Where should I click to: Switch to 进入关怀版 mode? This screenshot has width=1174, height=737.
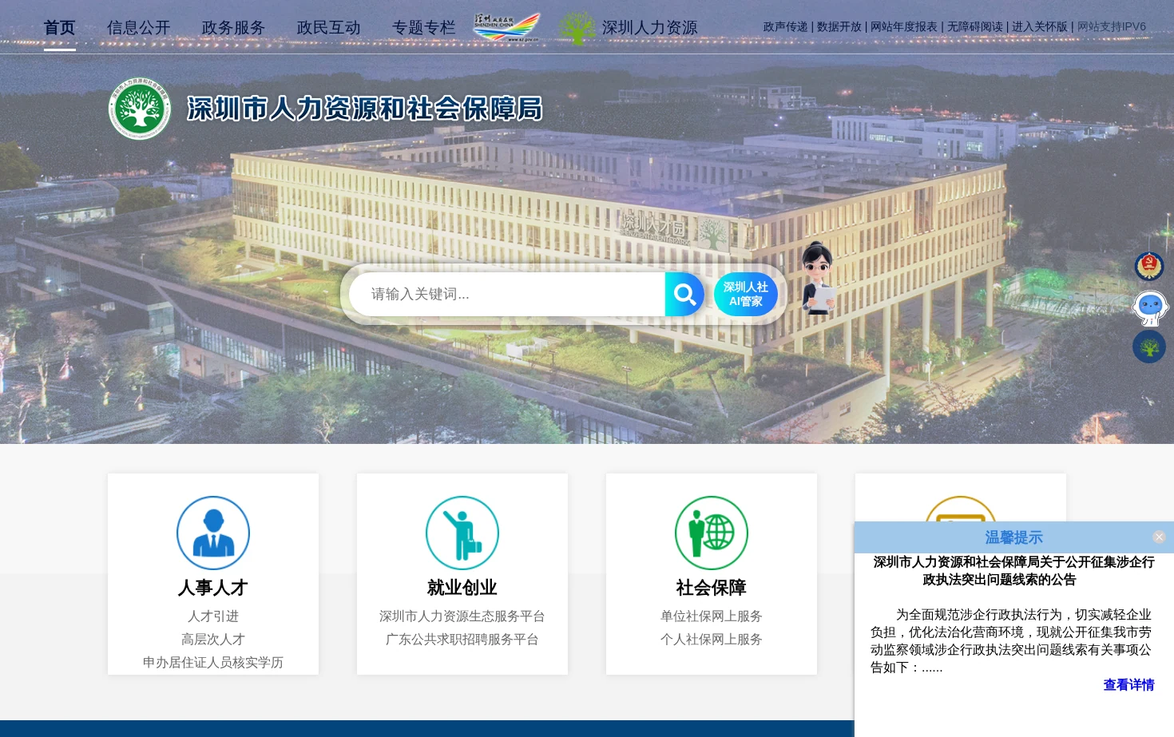click(1040, 26)
